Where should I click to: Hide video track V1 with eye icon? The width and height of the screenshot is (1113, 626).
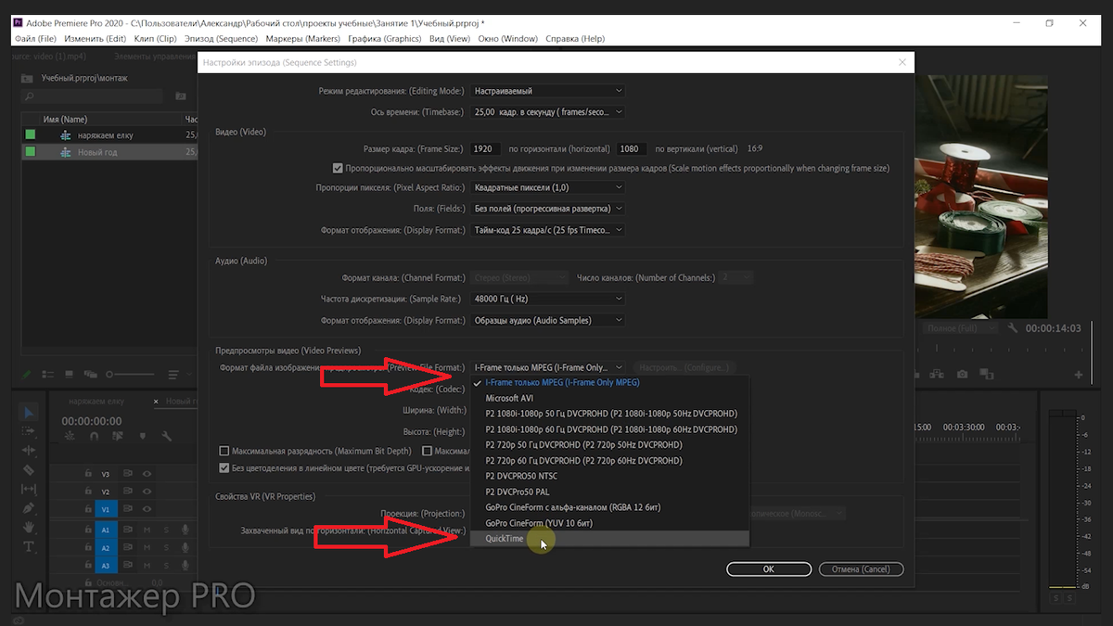click(x=147, y=509)
